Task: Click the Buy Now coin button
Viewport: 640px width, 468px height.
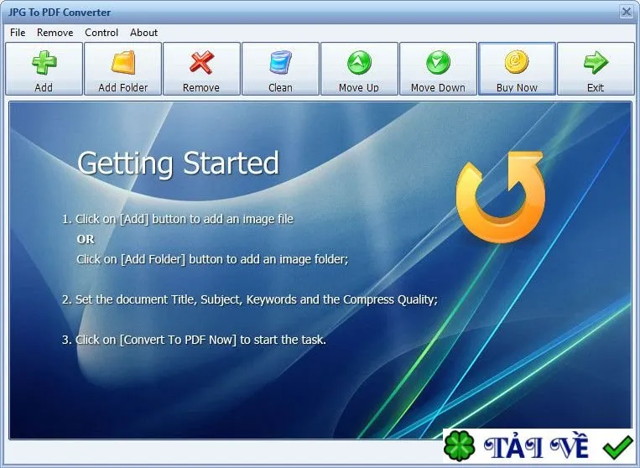Action: (517, 69)
